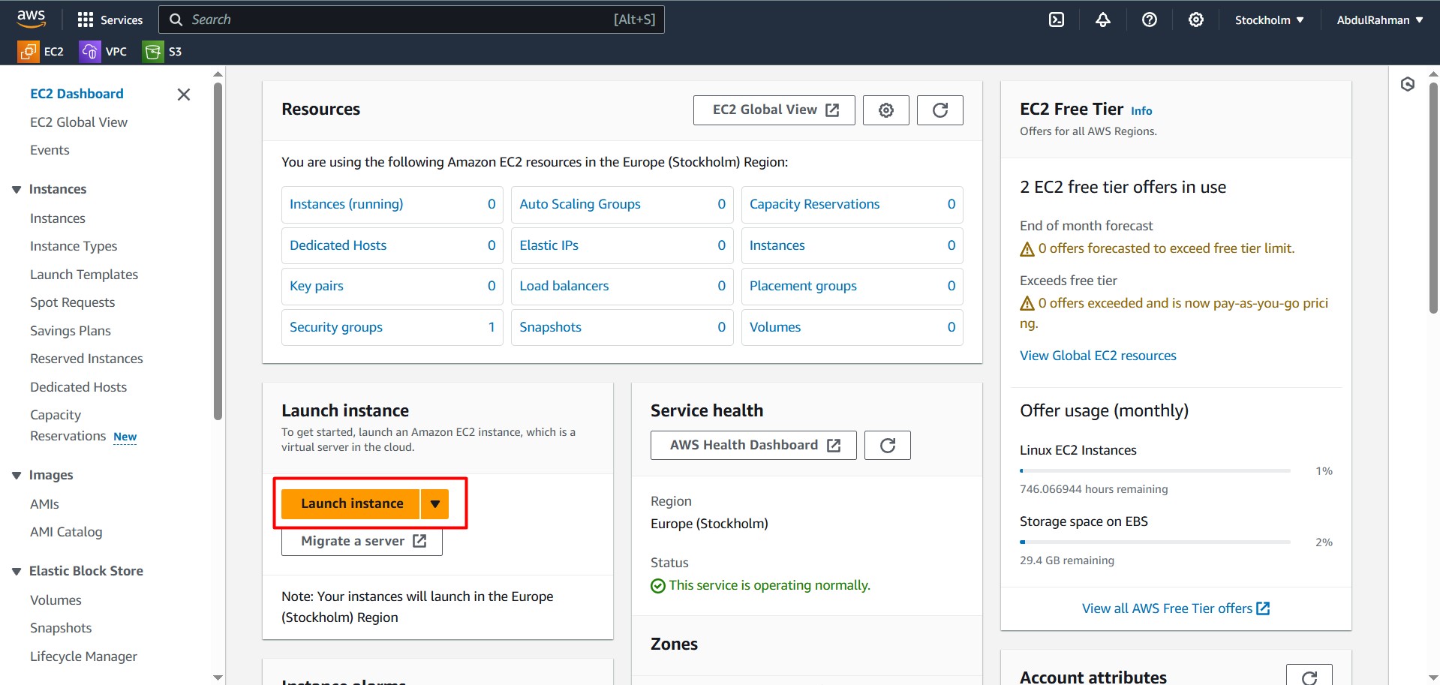Open the AWS Health Dashboard button

pos(753,446)
